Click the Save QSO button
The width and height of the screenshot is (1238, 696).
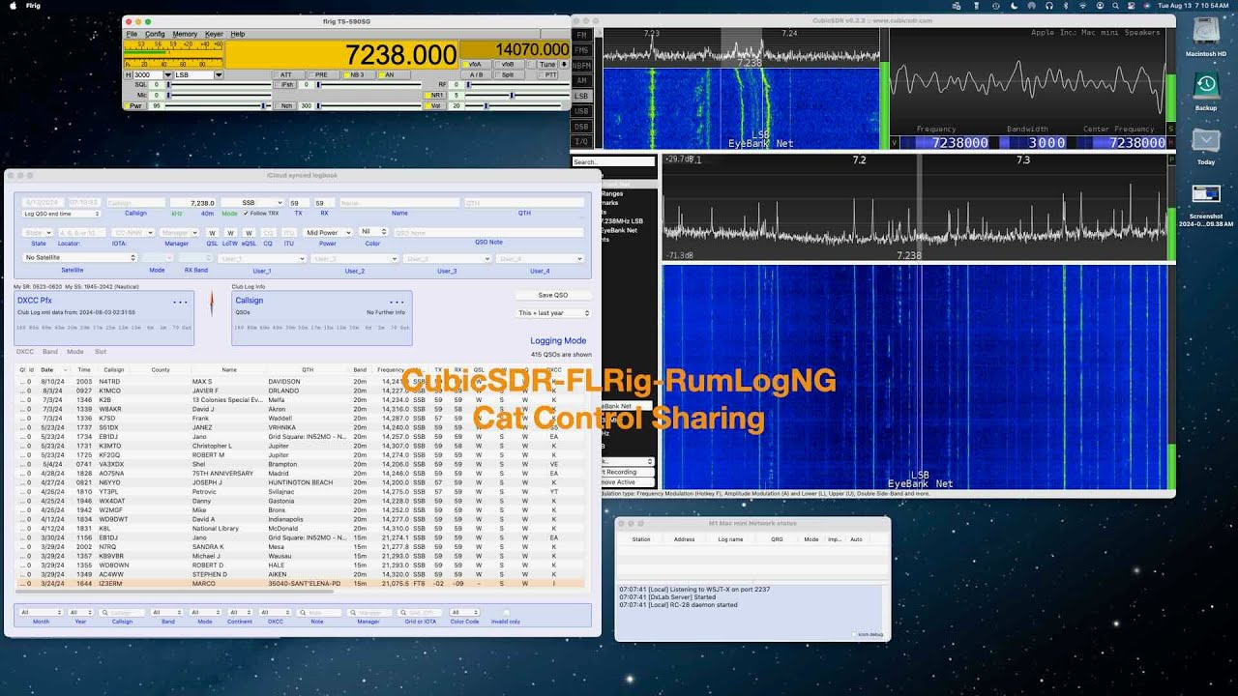point(553,295)
